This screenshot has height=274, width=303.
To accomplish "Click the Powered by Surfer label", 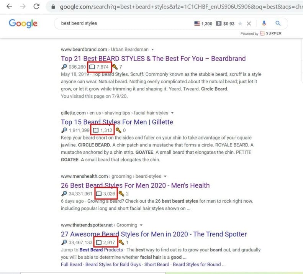I will click(x=261, y=33).
